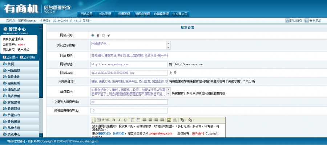Switch to the 生成静态页 tab

tap(180, 14)
